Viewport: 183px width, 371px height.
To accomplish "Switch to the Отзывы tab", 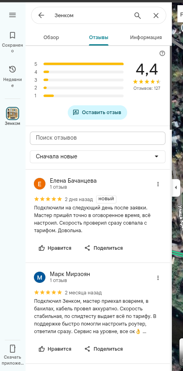I will (x=98, y=37).
